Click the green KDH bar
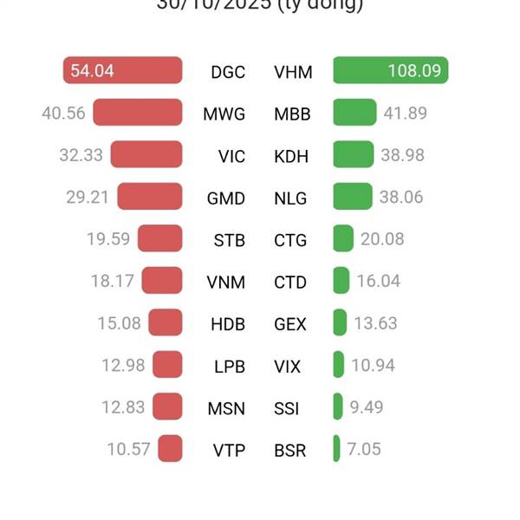The height and width of the screenshot is (520, 520). point(353,155)
